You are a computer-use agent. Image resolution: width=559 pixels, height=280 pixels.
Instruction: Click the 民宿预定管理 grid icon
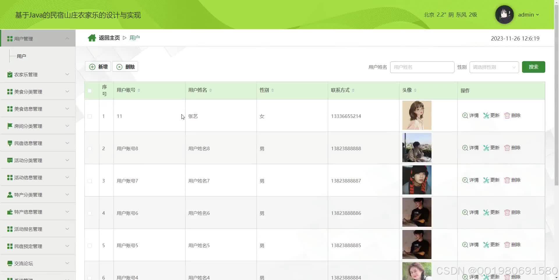pyautogui.click(x=10, y=246)
